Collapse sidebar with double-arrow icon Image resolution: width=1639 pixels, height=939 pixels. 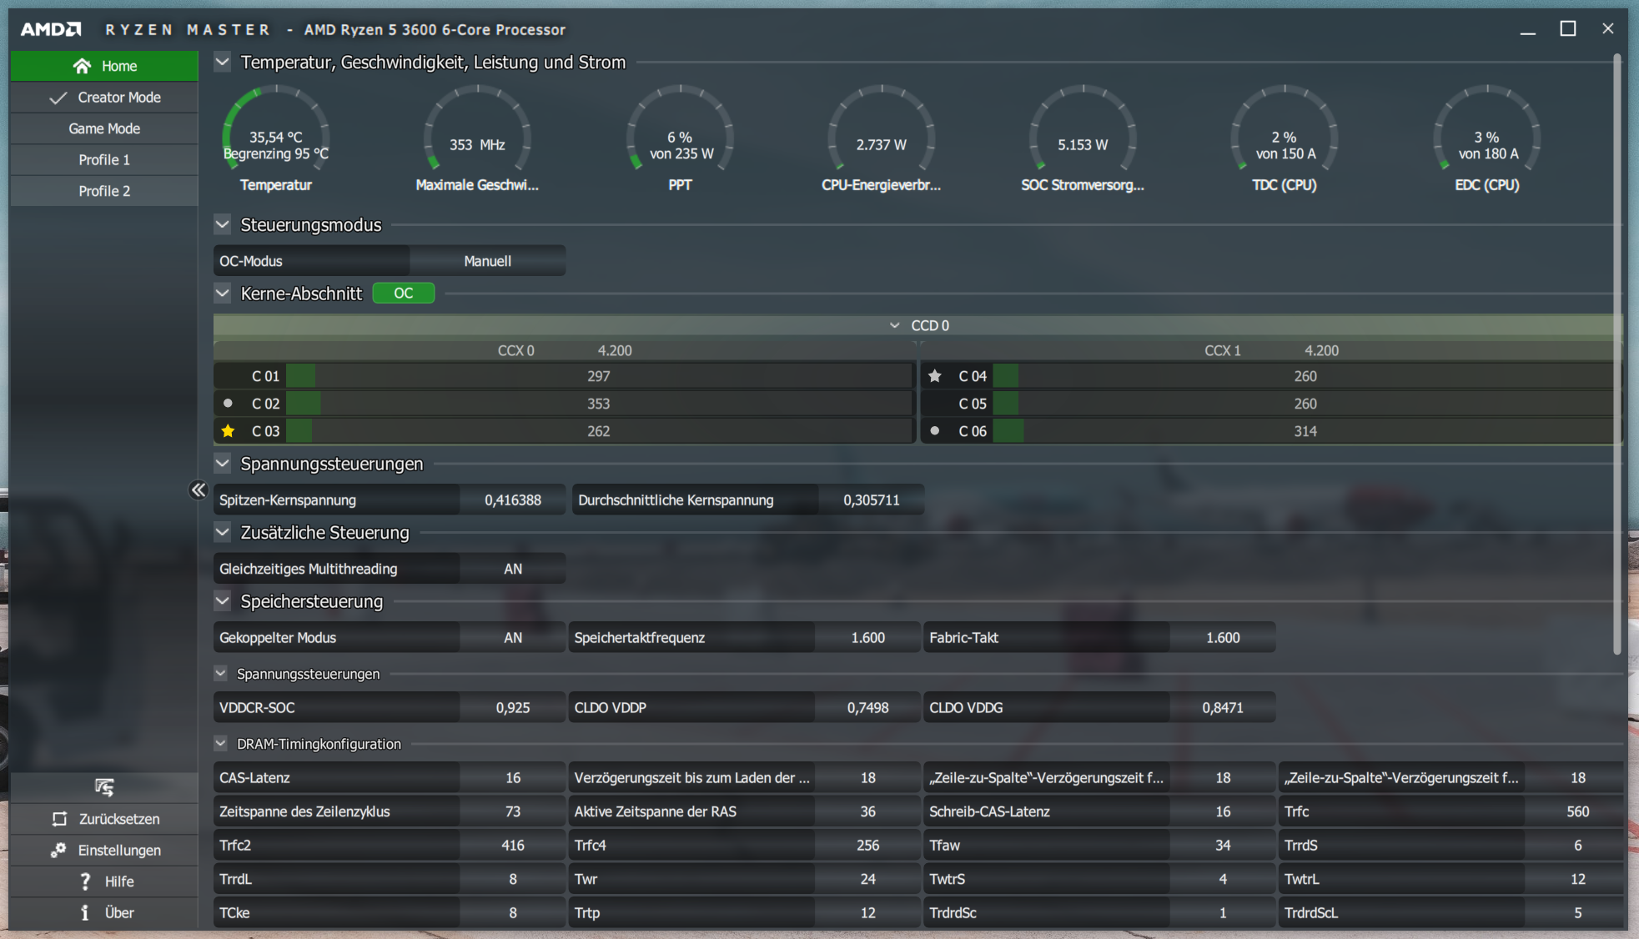tap(199, 490)
